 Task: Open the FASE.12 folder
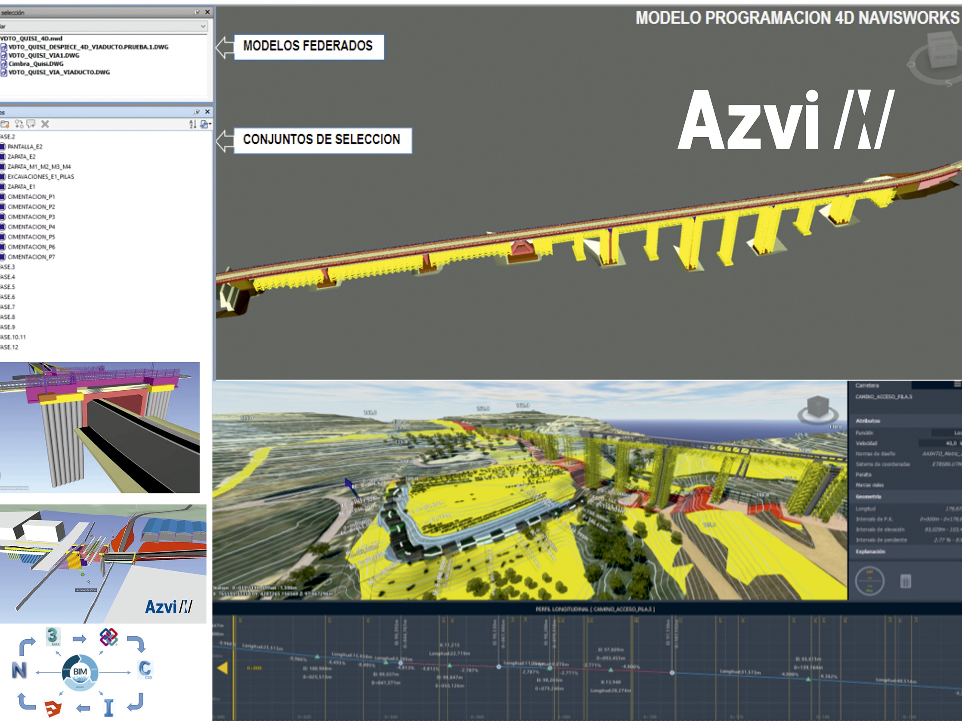(9, 347)
